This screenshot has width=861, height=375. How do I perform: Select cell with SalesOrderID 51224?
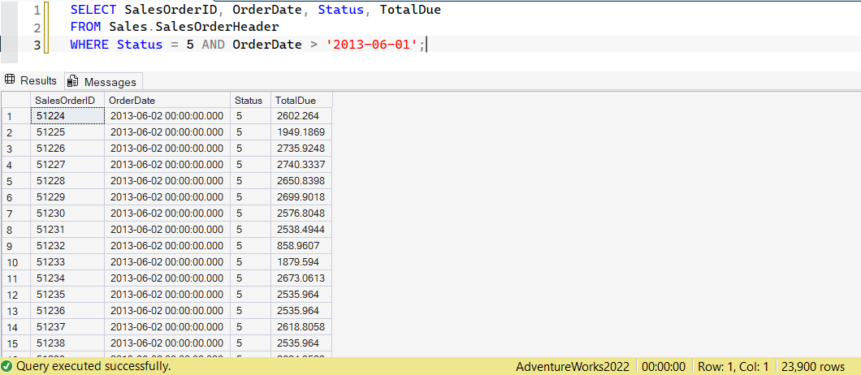(67, 116)
